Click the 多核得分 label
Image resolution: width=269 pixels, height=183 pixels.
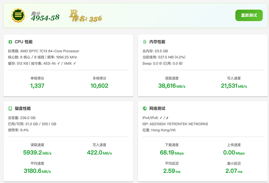click(99, 78)
